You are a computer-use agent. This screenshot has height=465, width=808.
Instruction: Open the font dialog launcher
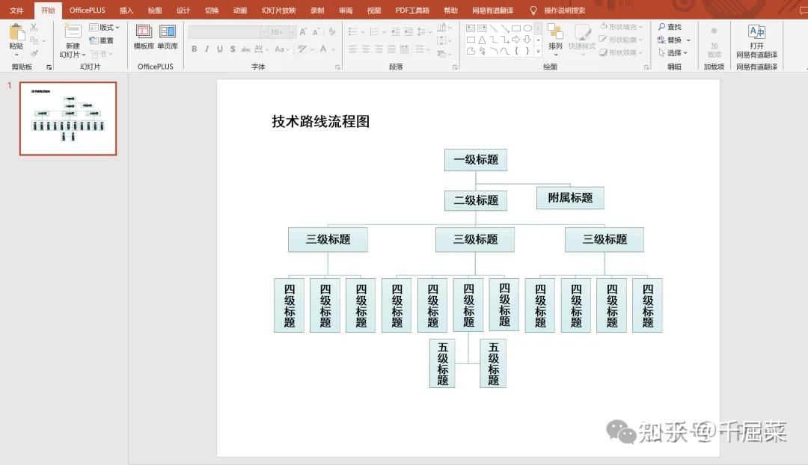(x=337, y=67)
